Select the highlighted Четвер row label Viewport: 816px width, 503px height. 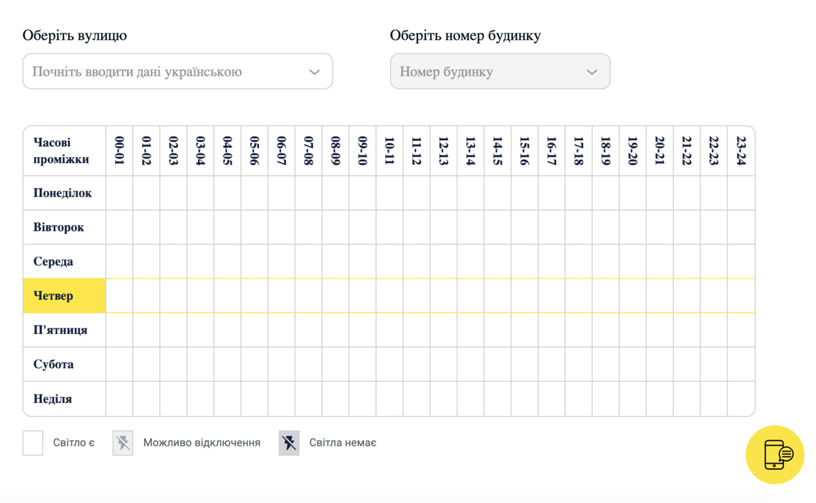point(64,296)
